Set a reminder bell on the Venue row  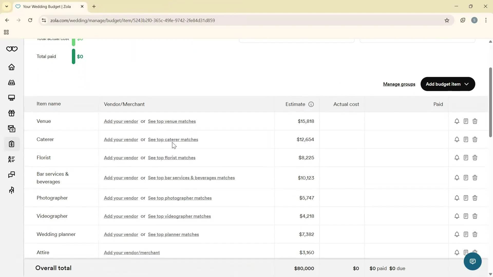457,121
